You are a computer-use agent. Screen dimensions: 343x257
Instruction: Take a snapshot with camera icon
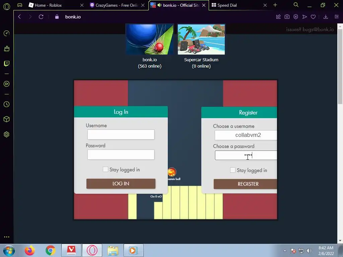coord(287,17)
